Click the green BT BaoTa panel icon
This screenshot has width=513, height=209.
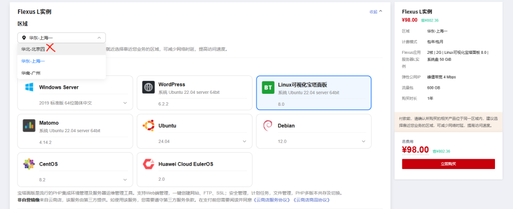[269, 88]
